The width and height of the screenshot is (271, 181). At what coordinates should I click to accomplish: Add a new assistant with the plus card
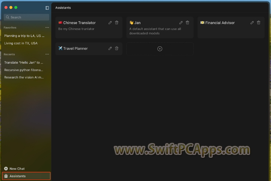160,49
